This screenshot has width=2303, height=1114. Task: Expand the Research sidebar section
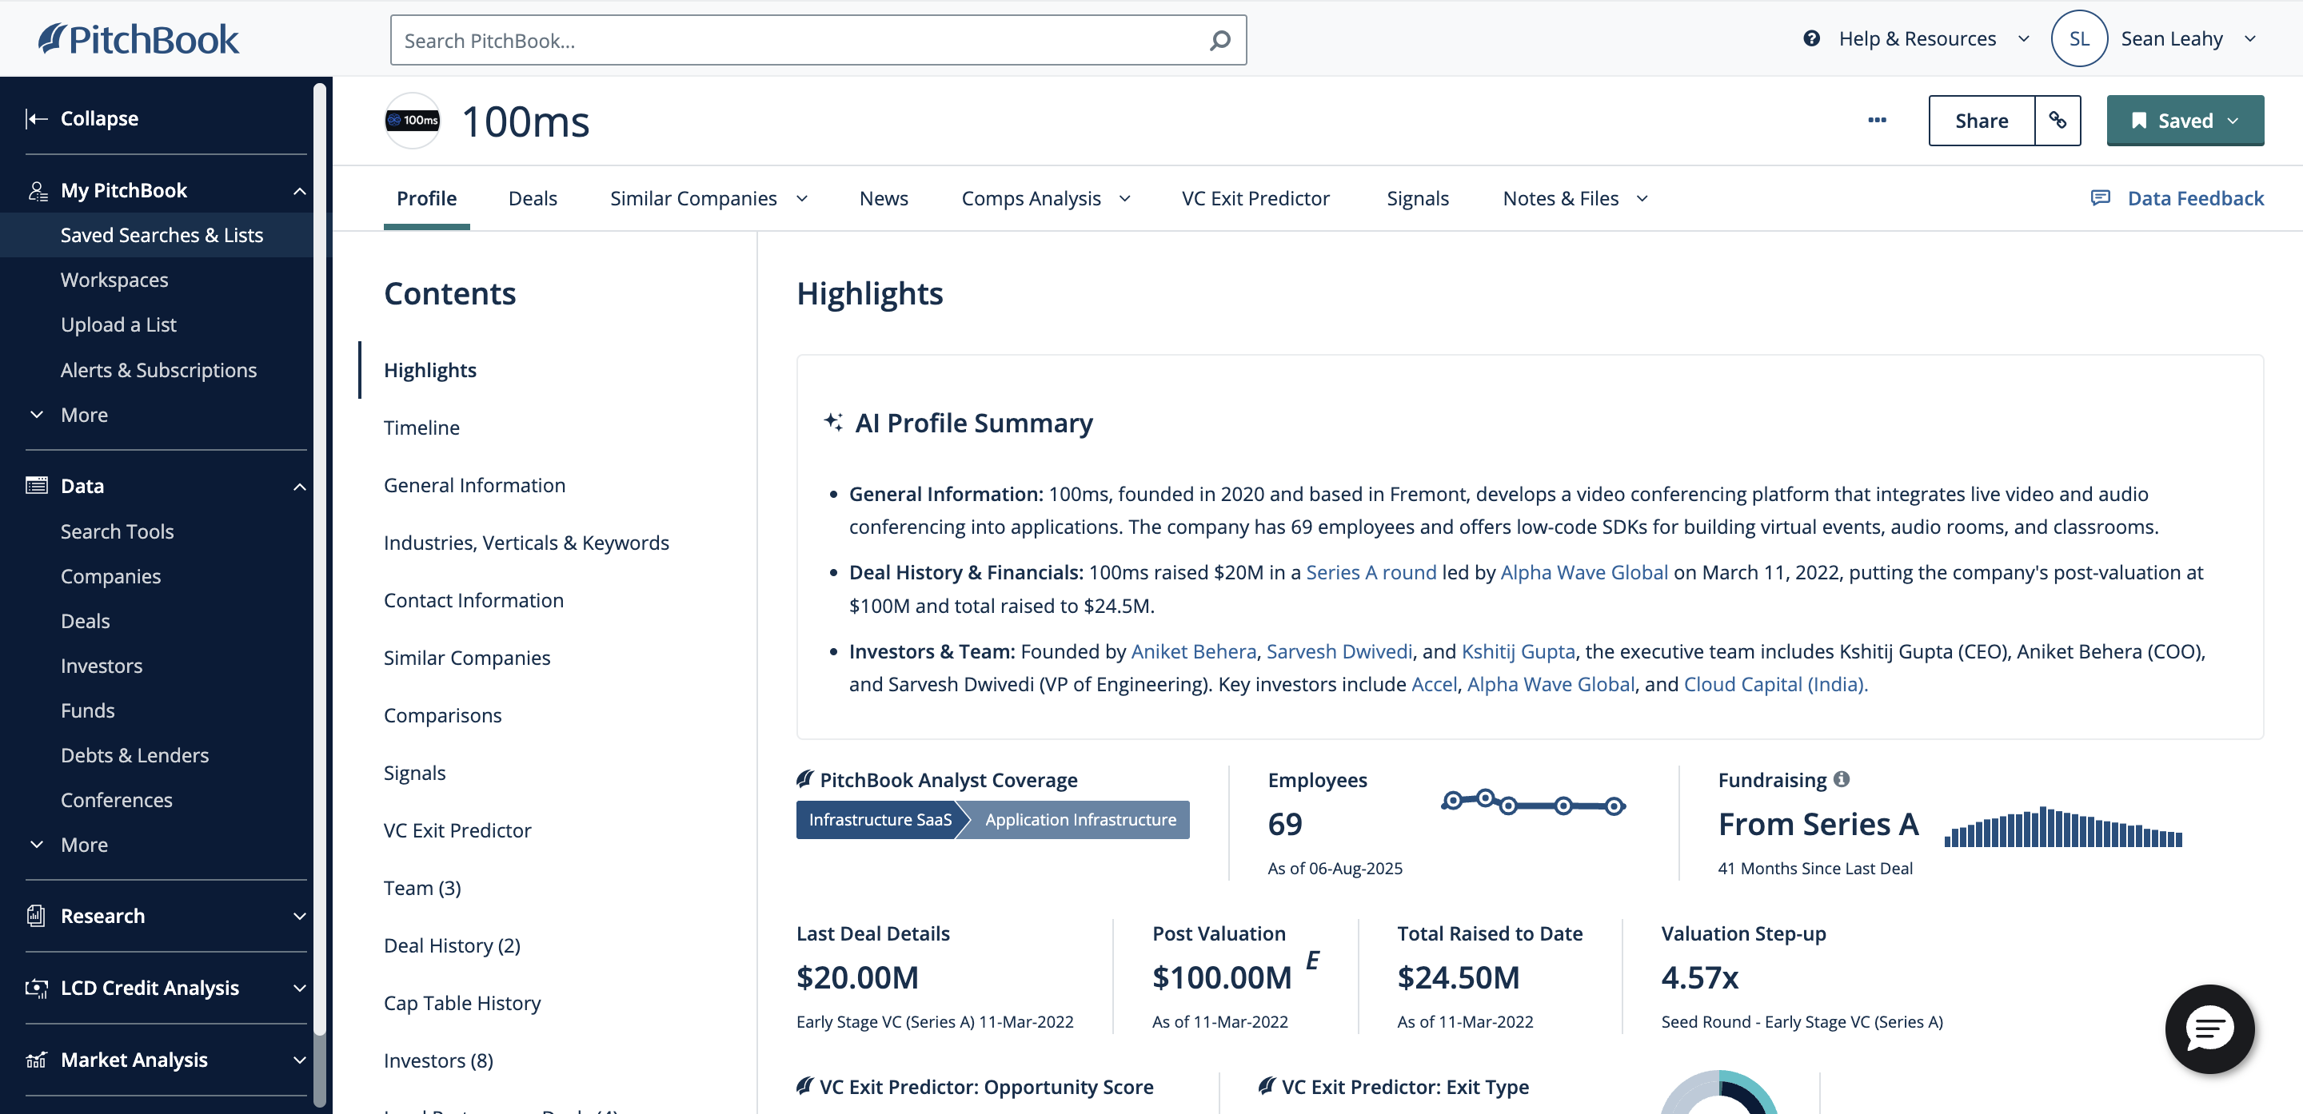300,916
